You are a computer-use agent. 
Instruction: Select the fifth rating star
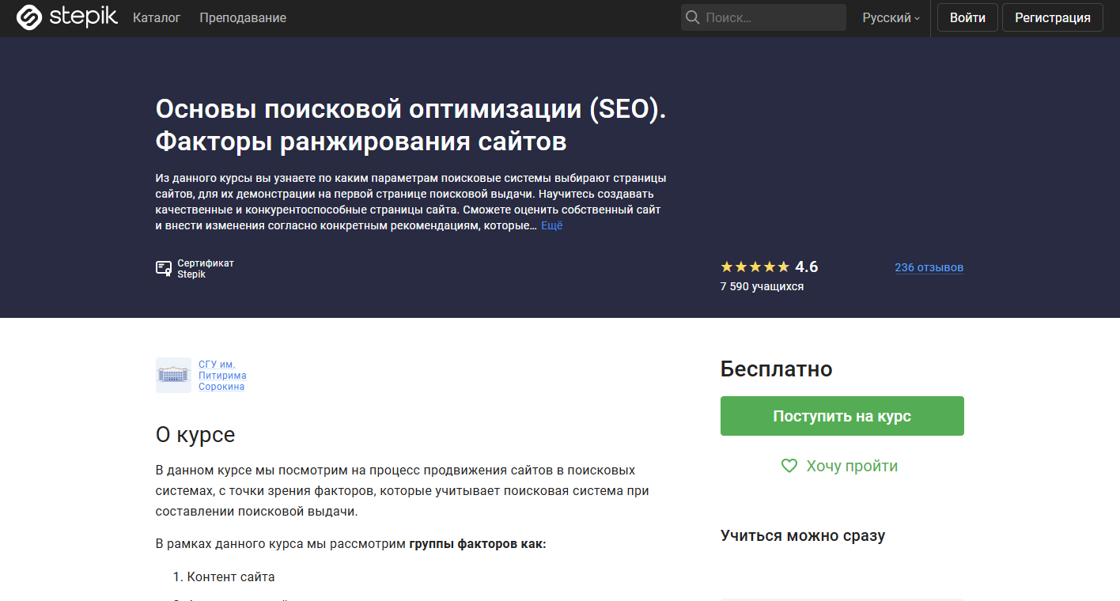(x=781, y=266)
